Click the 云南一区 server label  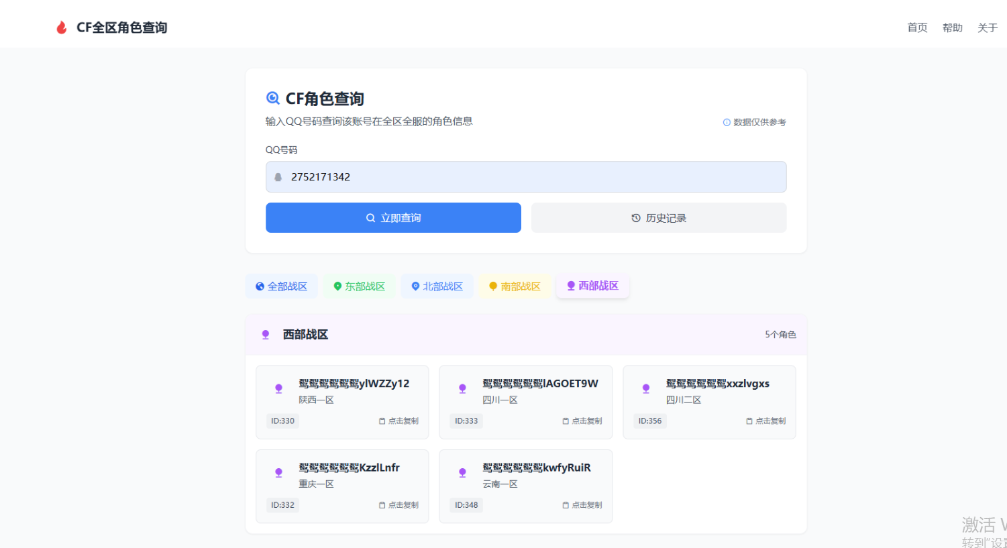pyautogui.click(x=500, y=484)
